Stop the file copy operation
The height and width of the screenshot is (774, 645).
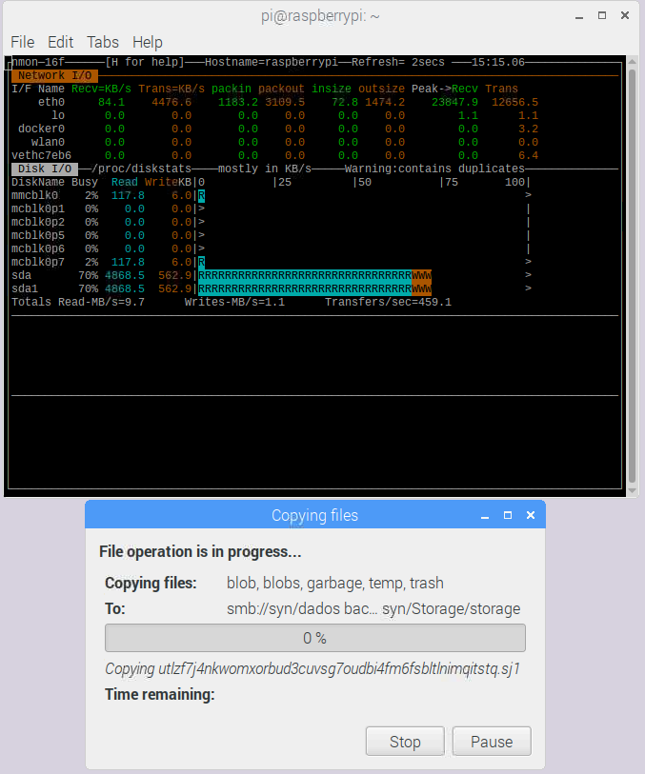[x=405, y=742]
